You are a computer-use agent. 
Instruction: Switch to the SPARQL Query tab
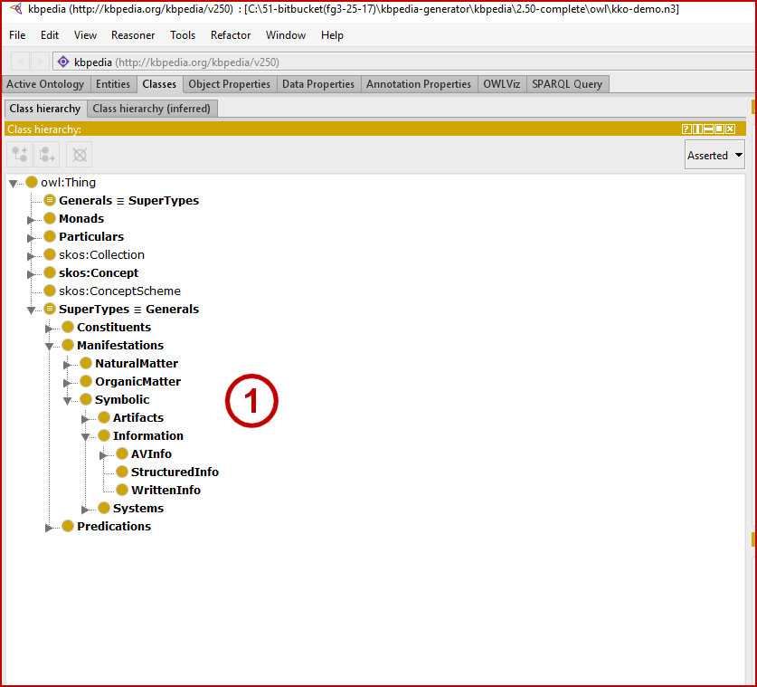(567, 84)
